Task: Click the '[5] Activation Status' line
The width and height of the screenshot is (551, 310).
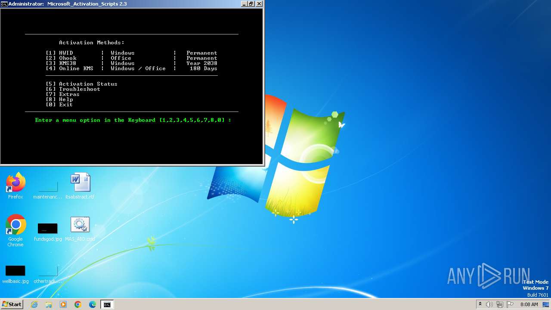Action: (81, 84)
